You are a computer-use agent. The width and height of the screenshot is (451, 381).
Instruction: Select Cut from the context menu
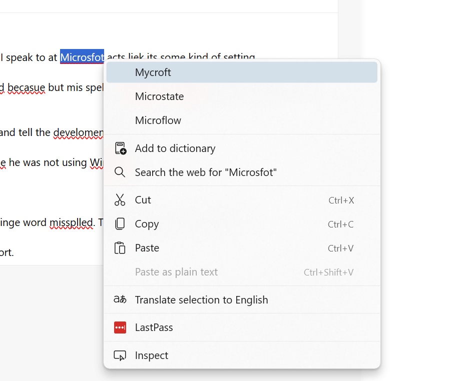coord(242,200)
